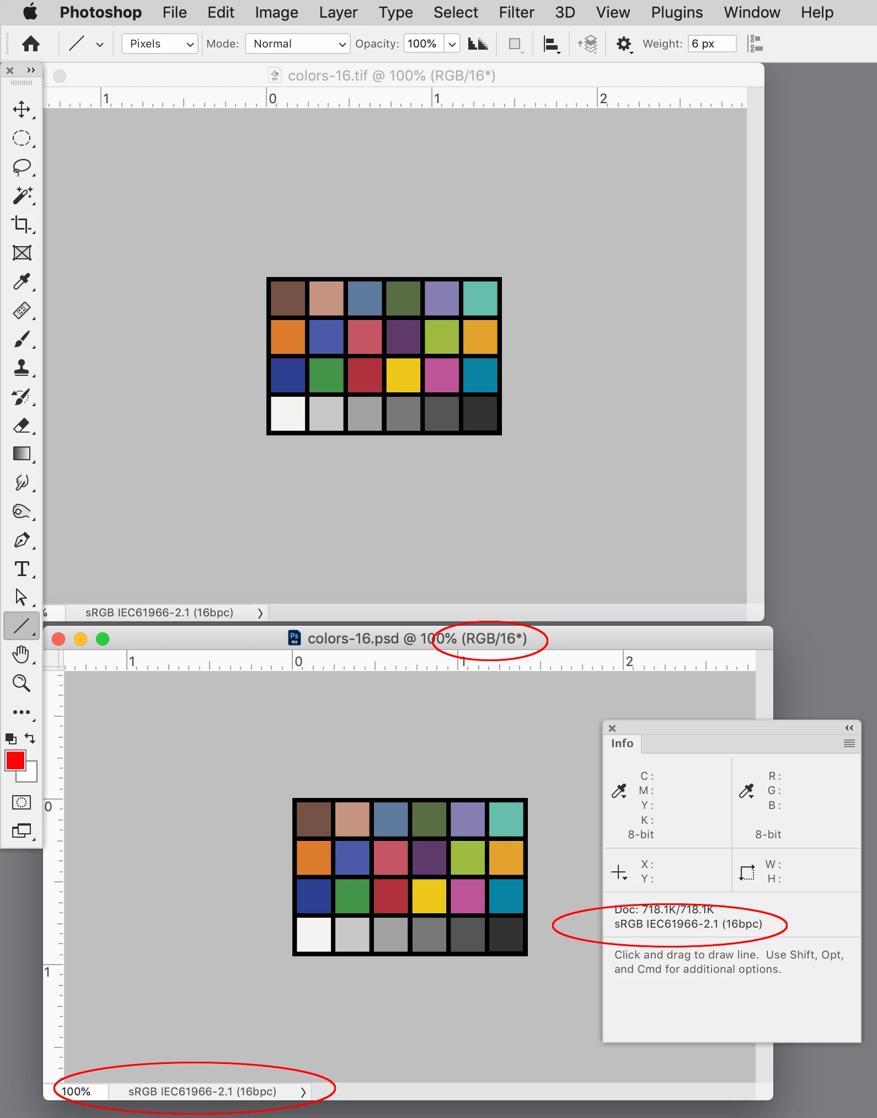The height and width of the screenshot is (1118, 877).
Task: Expand status bar arrow in colors-16.psd window
Action: pos(303,1092)
